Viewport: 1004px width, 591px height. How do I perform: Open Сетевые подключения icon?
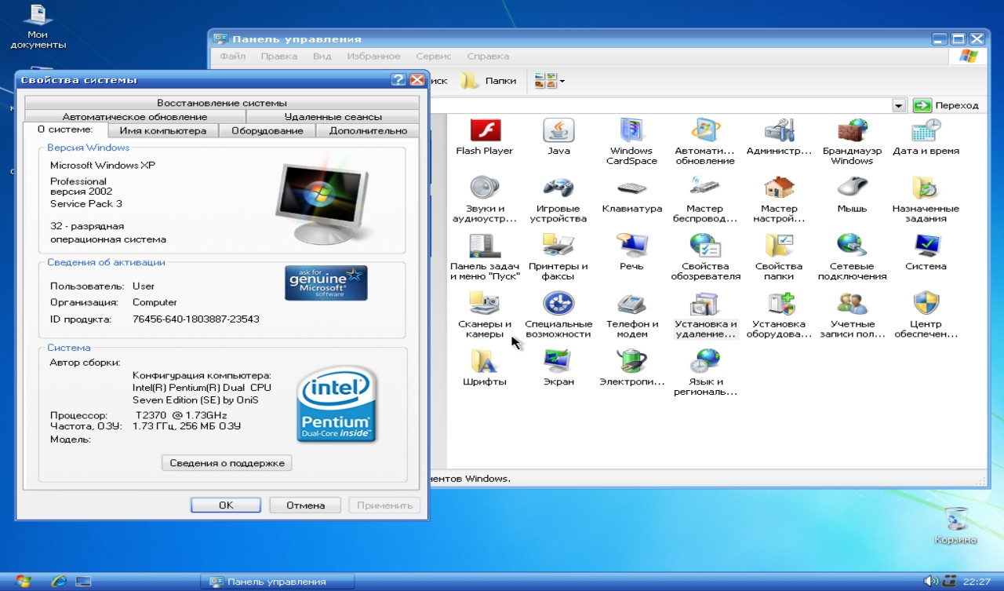[852, 246]
